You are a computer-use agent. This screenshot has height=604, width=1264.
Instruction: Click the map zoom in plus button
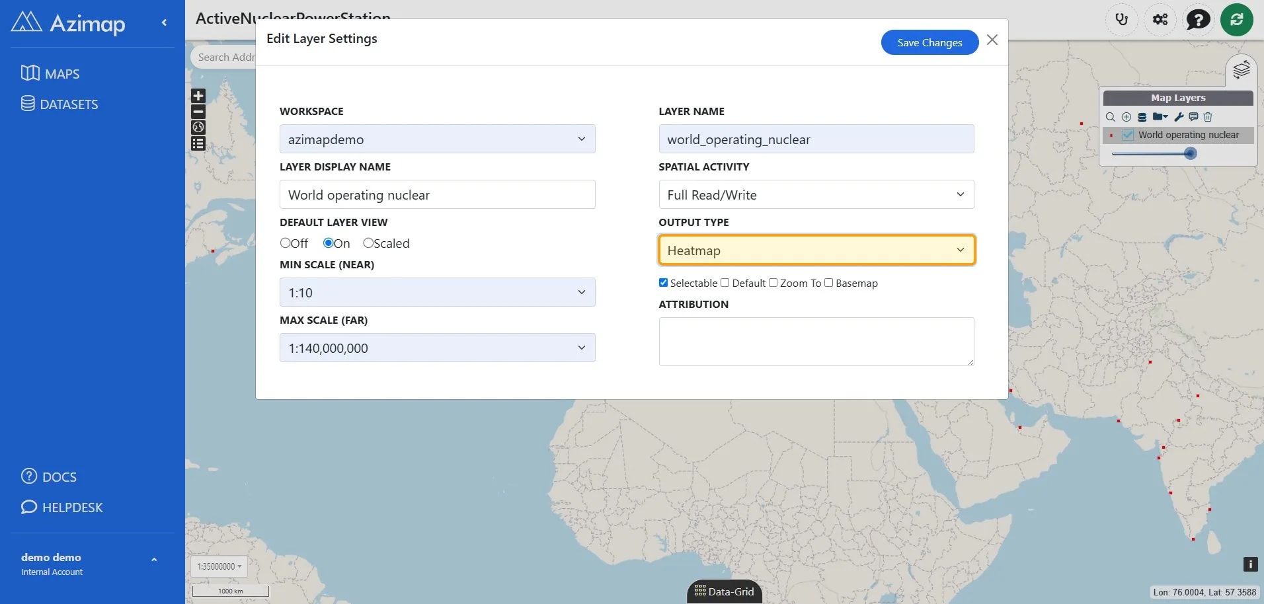[x=198, y=96]
